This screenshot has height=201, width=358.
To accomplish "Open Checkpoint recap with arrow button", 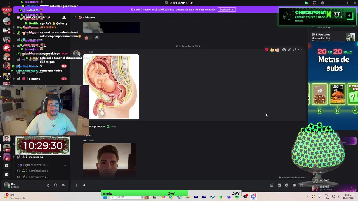I will pos(349,16).
